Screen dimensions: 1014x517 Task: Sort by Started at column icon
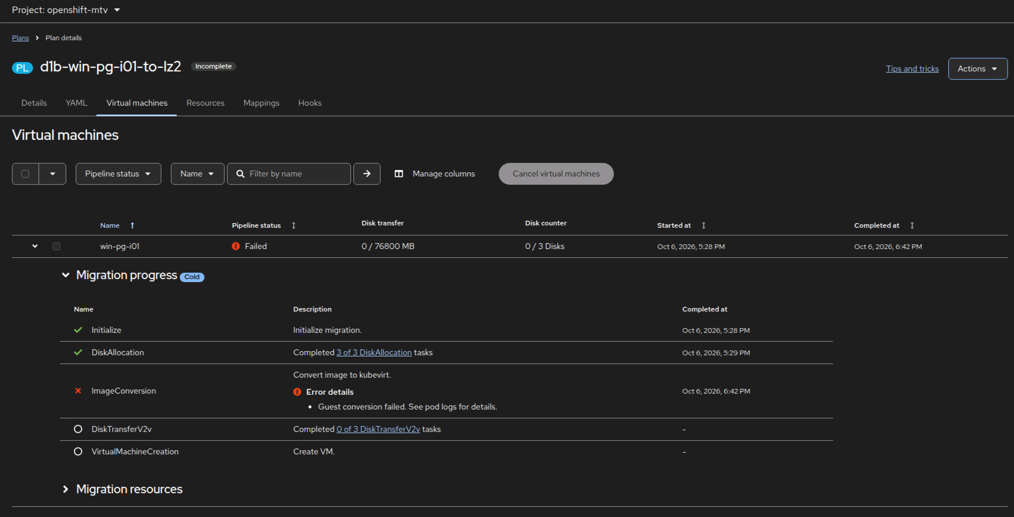tap(704, 225)
